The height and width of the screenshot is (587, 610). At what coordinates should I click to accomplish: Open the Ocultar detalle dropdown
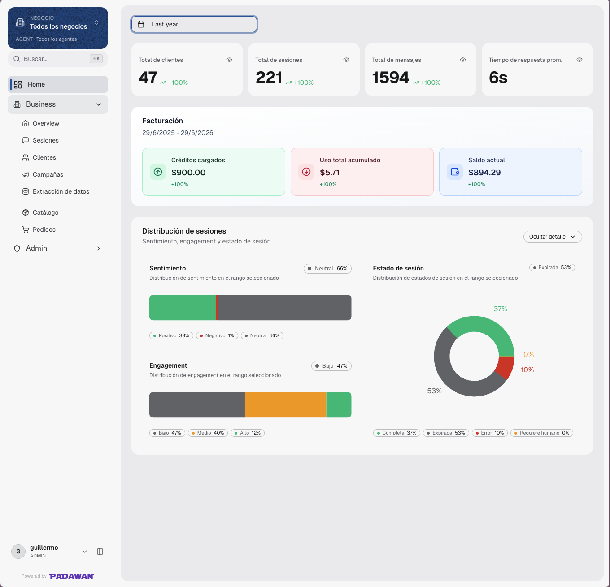(553, 237)
